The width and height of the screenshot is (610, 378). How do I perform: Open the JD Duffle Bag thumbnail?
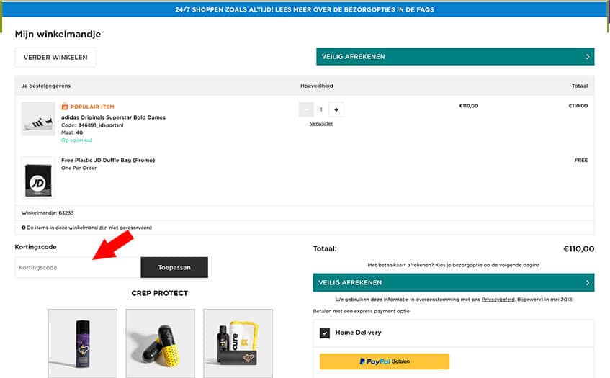(x=38, y=178)
